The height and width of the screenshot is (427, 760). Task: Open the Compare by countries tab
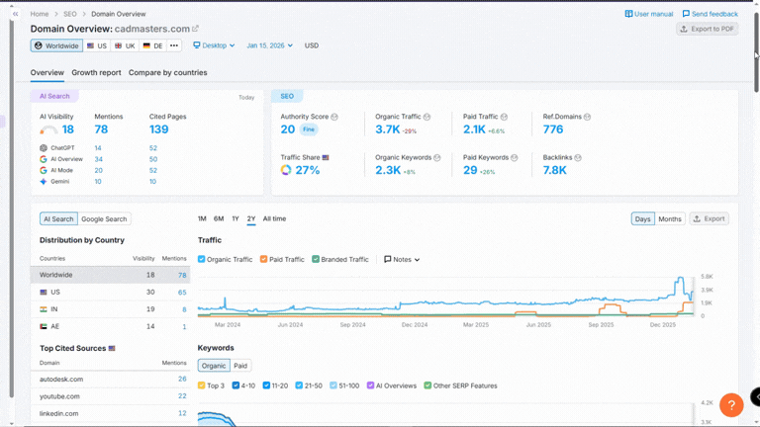(x=167, y=72)
